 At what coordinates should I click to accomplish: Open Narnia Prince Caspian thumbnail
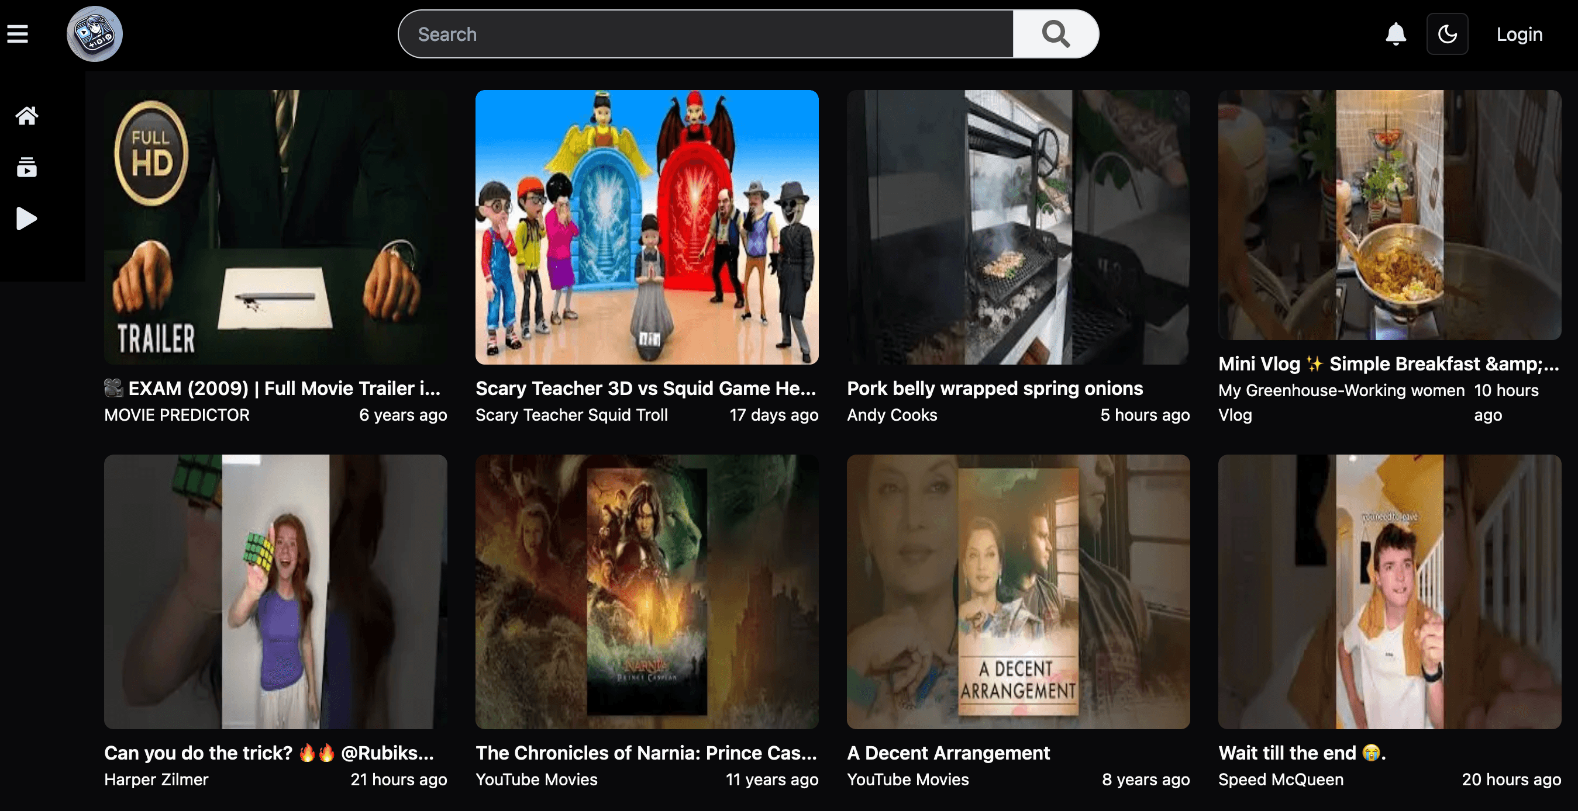point(647,591)
